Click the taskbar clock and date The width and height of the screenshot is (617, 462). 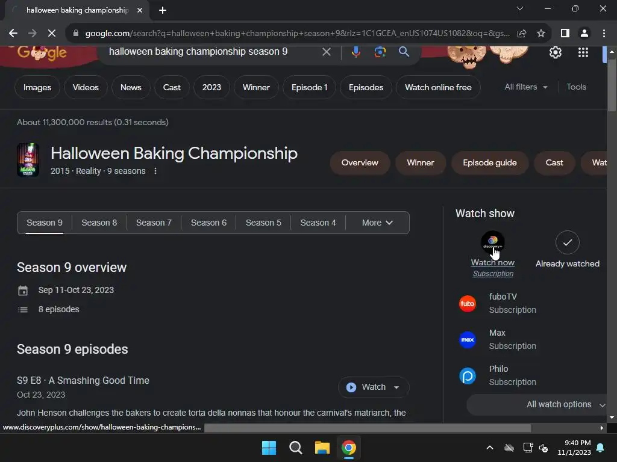(x=574, y=448)
